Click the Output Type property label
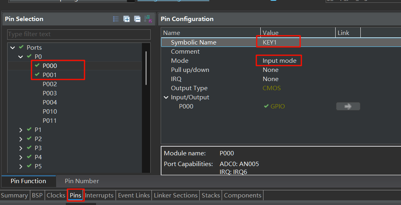The image size is (401, 205). [189, 88]
